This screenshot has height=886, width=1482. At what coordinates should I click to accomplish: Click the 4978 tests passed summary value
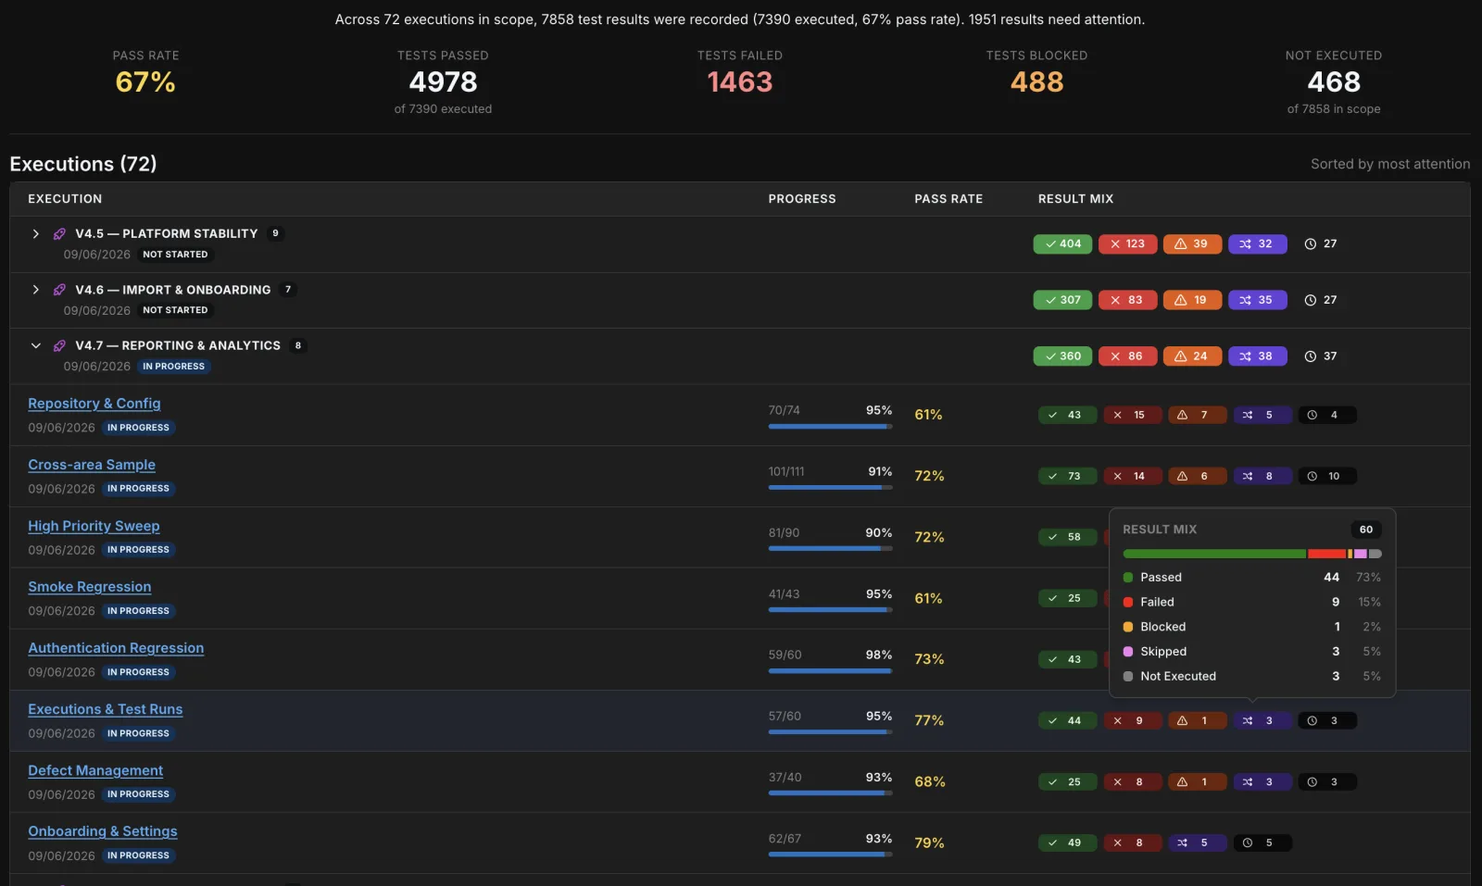coord(443,82)
